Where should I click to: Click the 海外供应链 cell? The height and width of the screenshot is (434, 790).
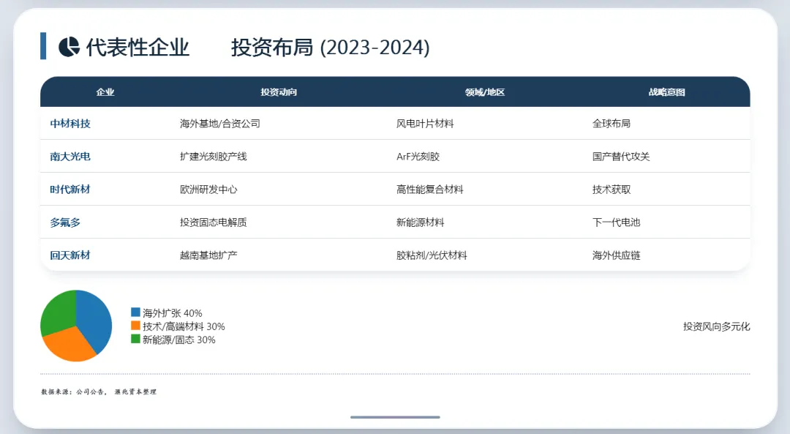click(616, 255)
